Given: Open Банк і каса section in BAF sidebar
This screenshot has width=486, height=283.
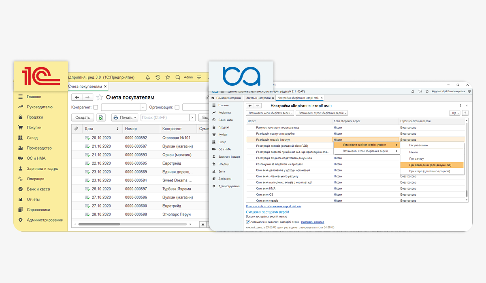Looking at the screenshot, I should coord(222,120).
